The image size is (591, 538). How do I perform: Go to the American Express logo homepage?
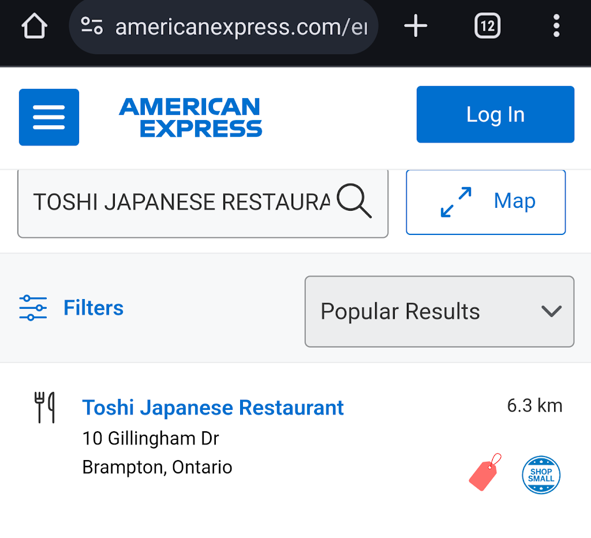pyautogui.click(x=190, y=117)
